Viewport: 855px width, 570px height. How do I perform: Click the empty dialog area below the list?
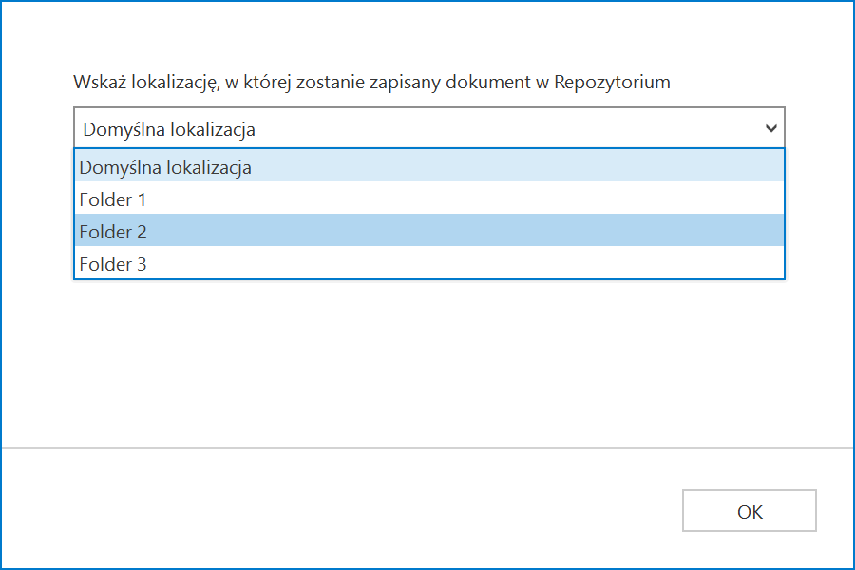click(427, 363)
